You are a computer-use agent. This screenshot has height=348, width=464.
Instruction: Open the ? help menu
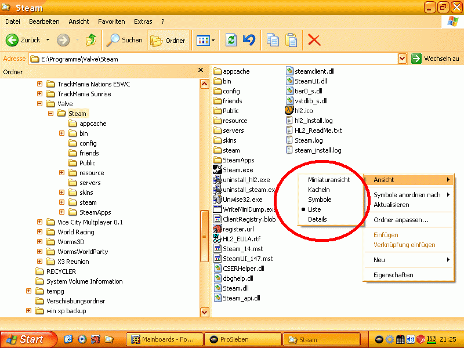(163, 21)
